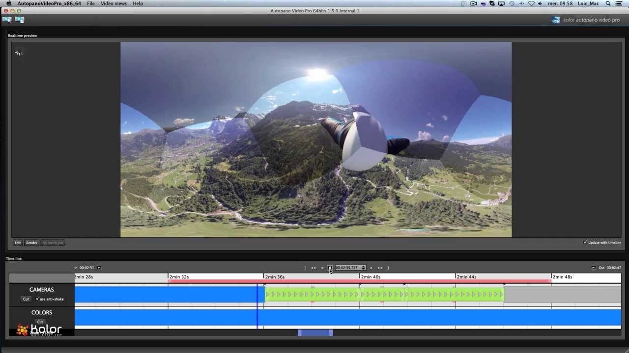Open the AutopanoVideoPro_x86_64 application menu

pos(49,3)
